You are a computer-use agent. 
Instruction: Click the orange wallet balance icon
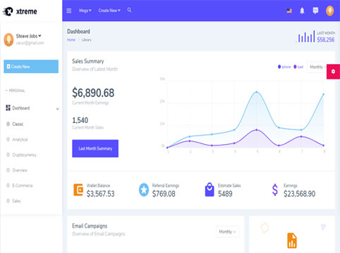tap(78, 190)
